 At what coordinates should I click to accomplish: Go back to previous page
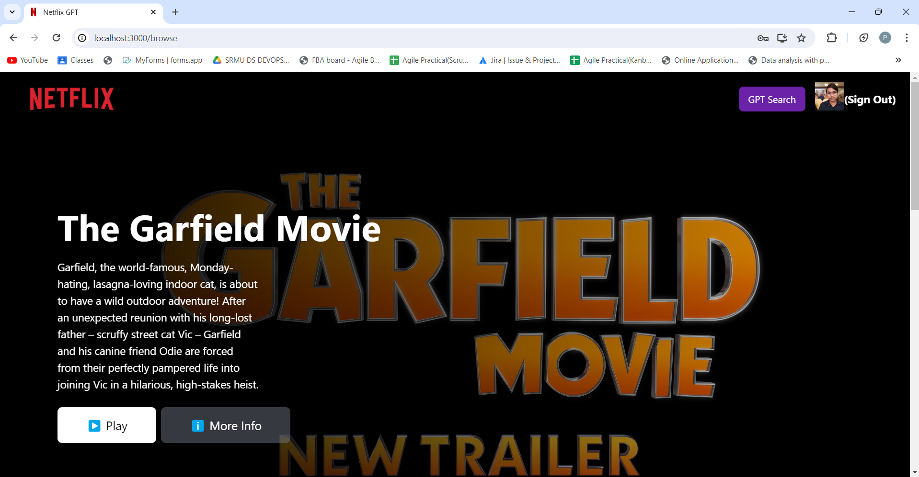pyautogui.click(x=13, y=38)
